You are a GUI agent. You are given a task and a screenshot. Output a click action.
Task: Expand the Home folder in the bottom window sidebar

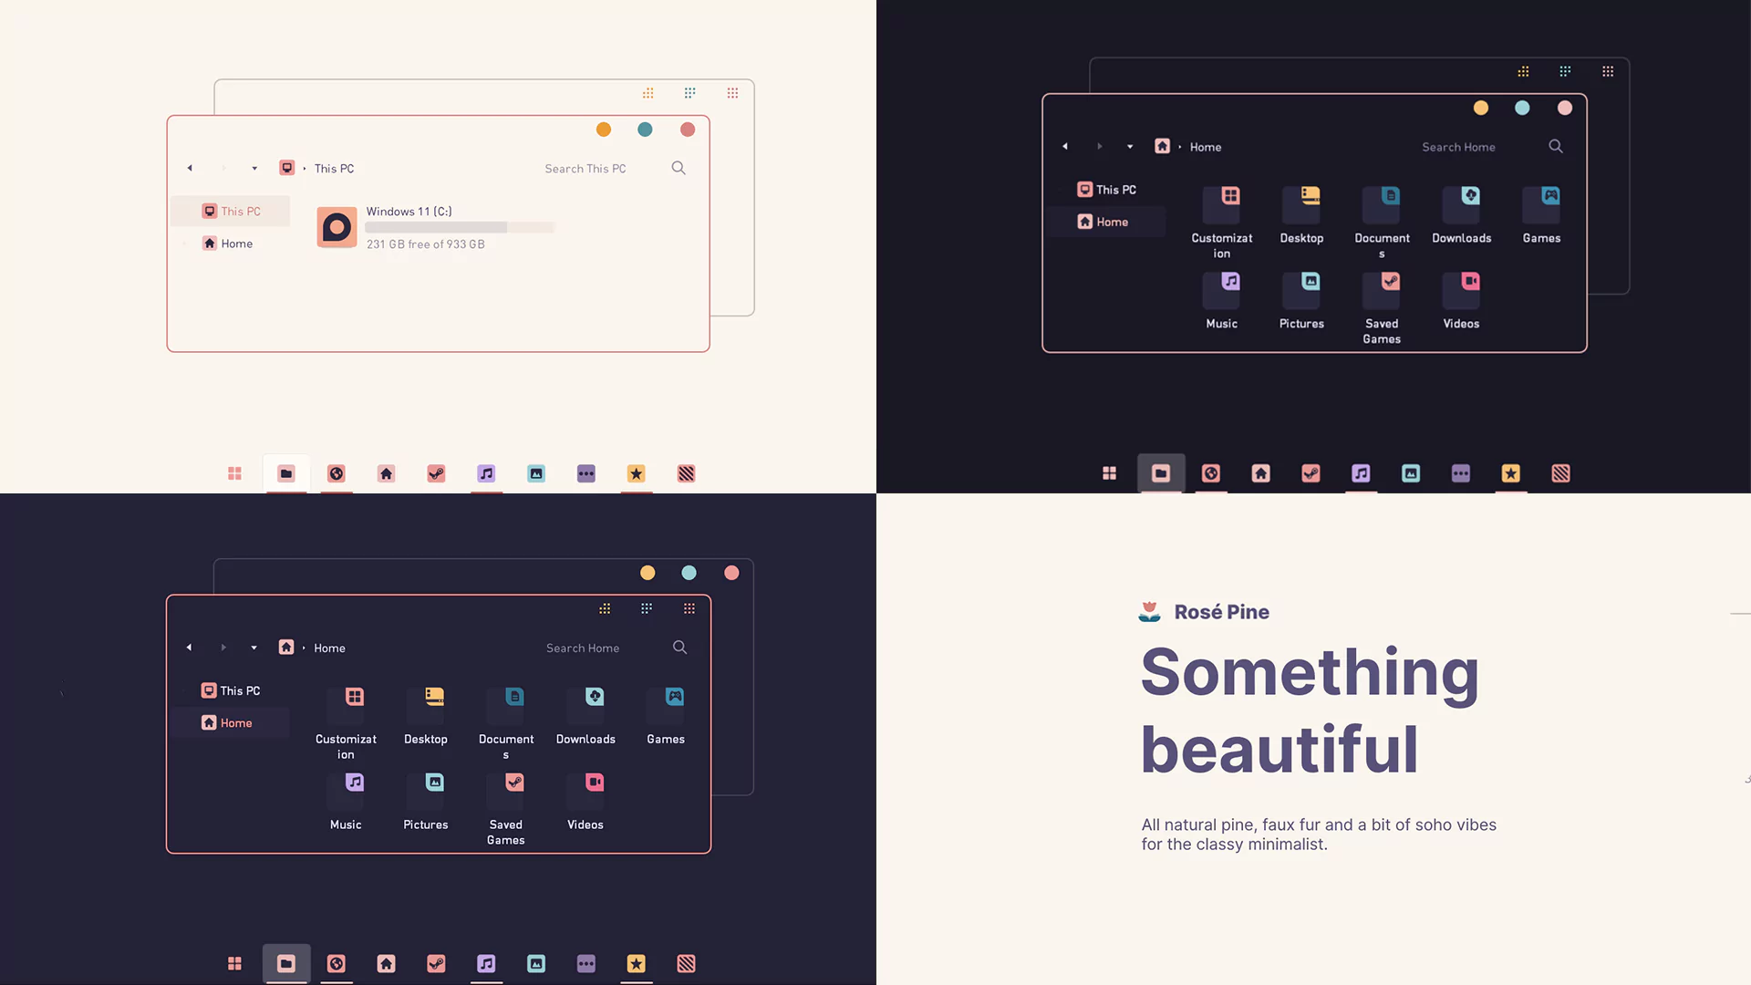(186, 722)
